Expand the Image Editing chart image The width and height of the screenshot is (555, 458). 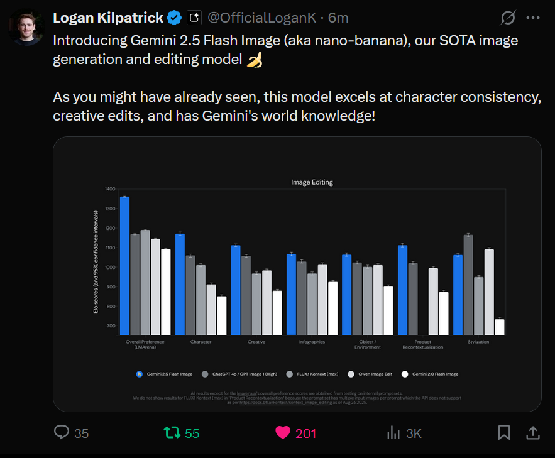(297, 274)
